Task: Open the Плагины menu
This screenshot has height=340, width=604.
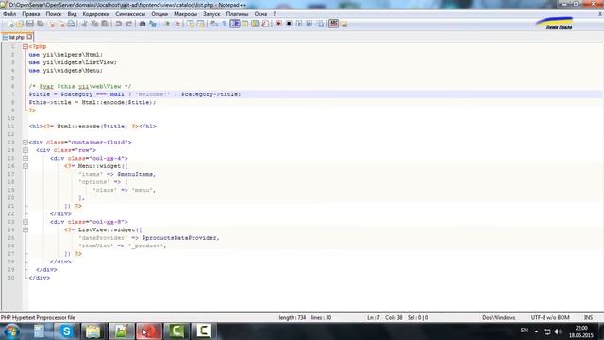Action: point(237,14)
